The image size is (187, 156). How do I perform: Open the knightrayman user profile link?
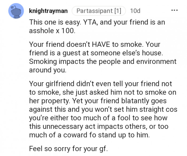[48, 11]
